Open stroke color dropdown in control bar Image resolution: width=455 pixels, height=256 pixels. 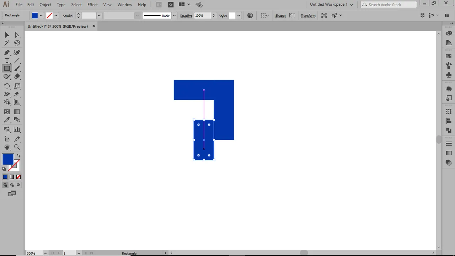click(x=55, y=16)
